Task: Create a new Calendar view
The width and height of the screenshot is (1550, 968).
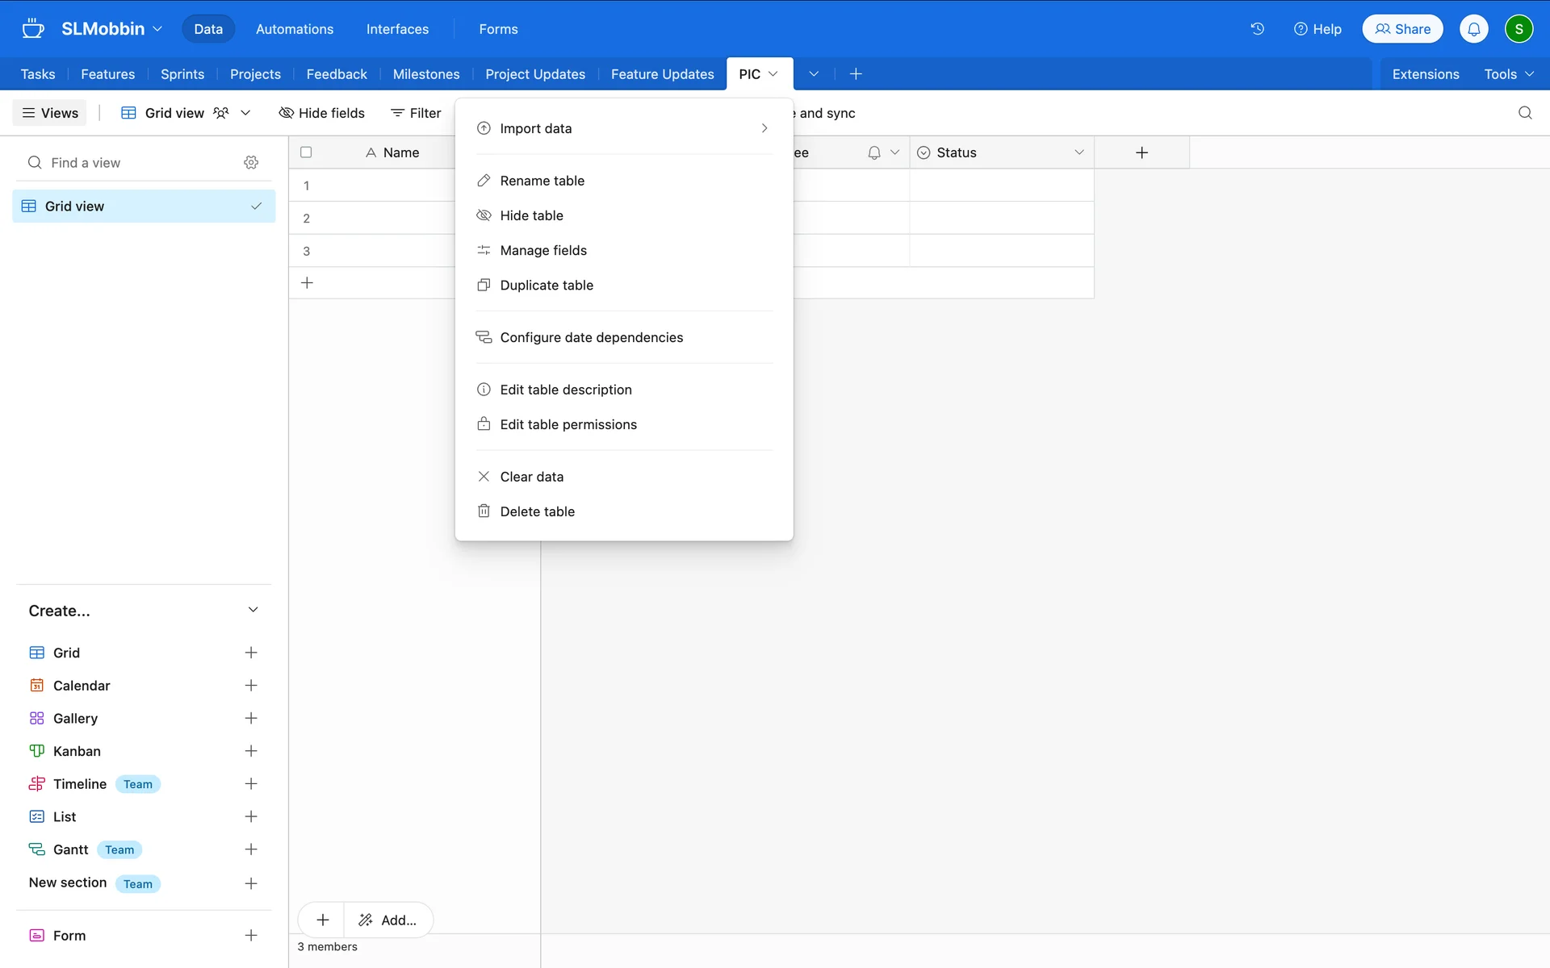Action: tap(251, 686)
